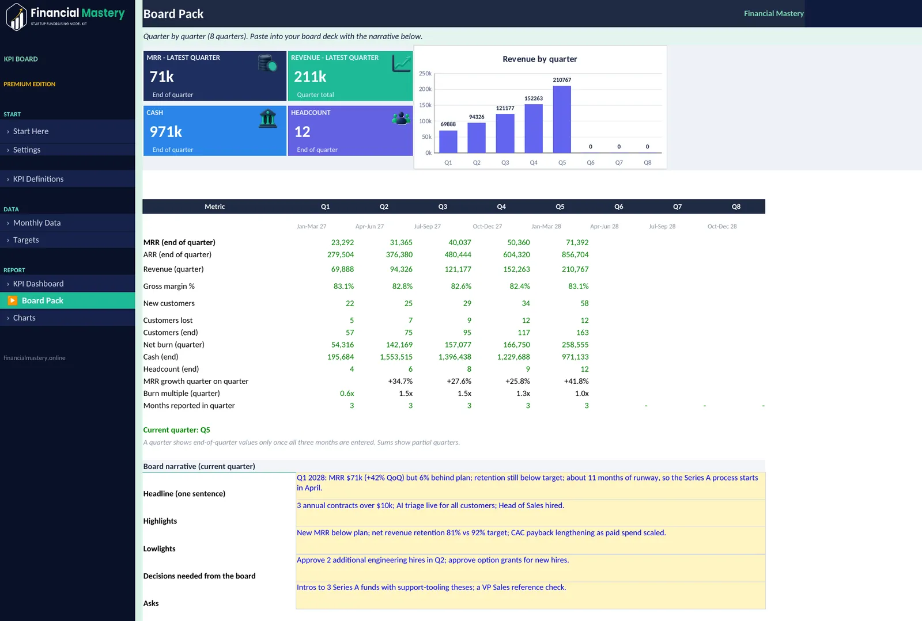Select Q1 gross margin 83.1%
922x621 pixels.
pos(343,286)
